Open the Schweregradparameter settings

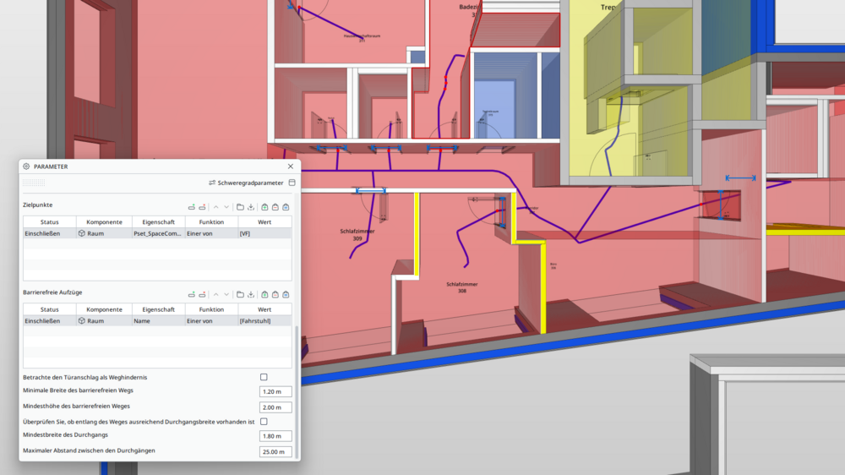246,183
